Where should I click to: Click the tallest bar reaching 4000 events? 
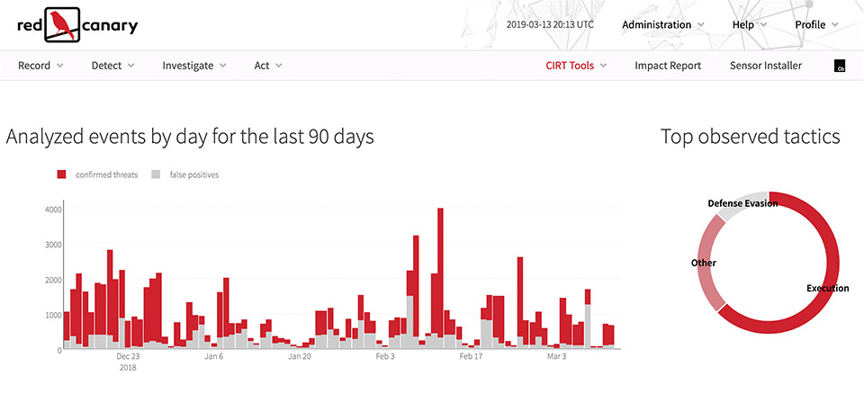[440, 270]
